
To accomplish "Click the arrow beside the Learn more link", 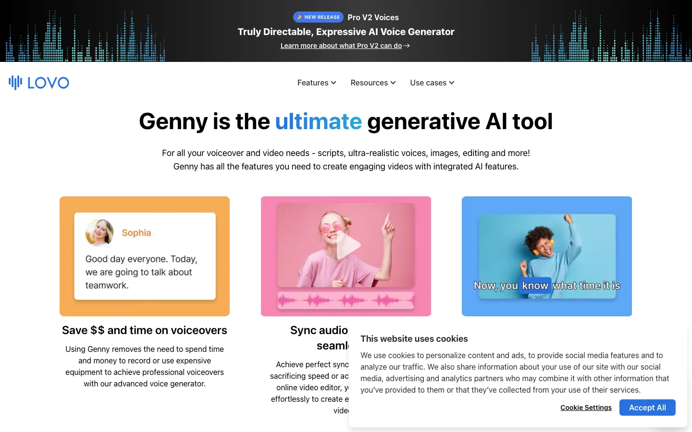I will 407,46.
